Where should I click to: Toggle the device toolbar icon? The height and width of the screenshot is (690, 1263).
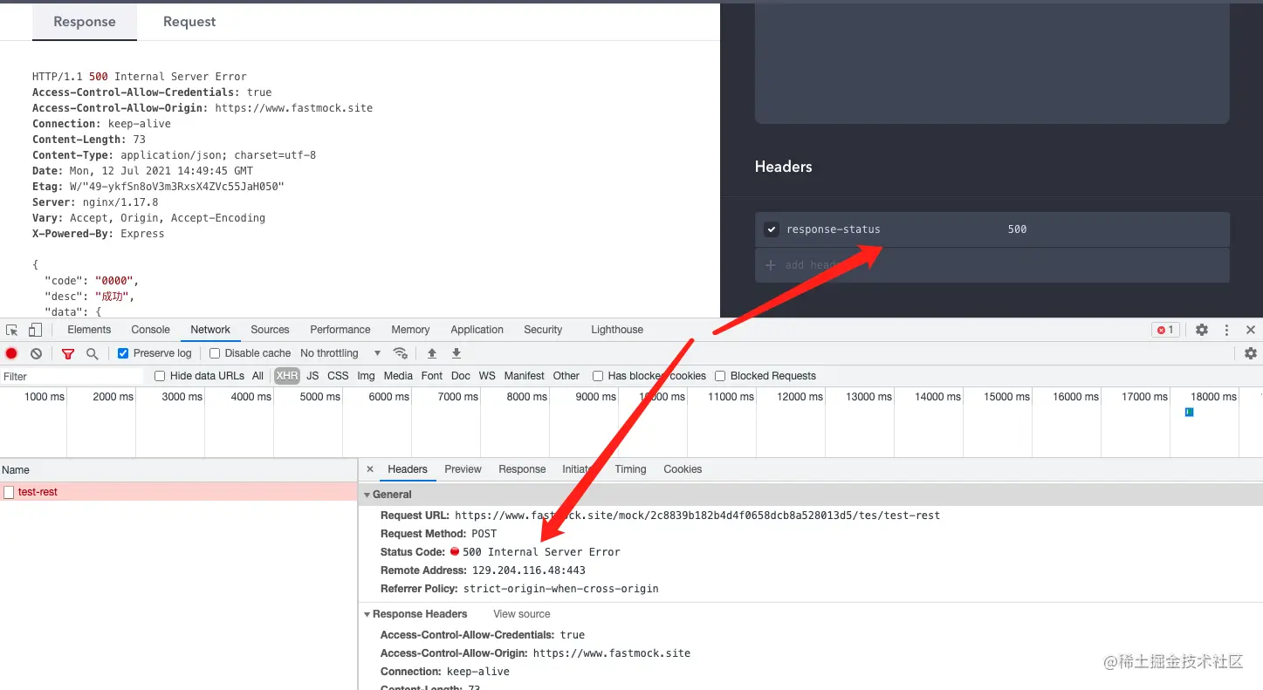35,330
